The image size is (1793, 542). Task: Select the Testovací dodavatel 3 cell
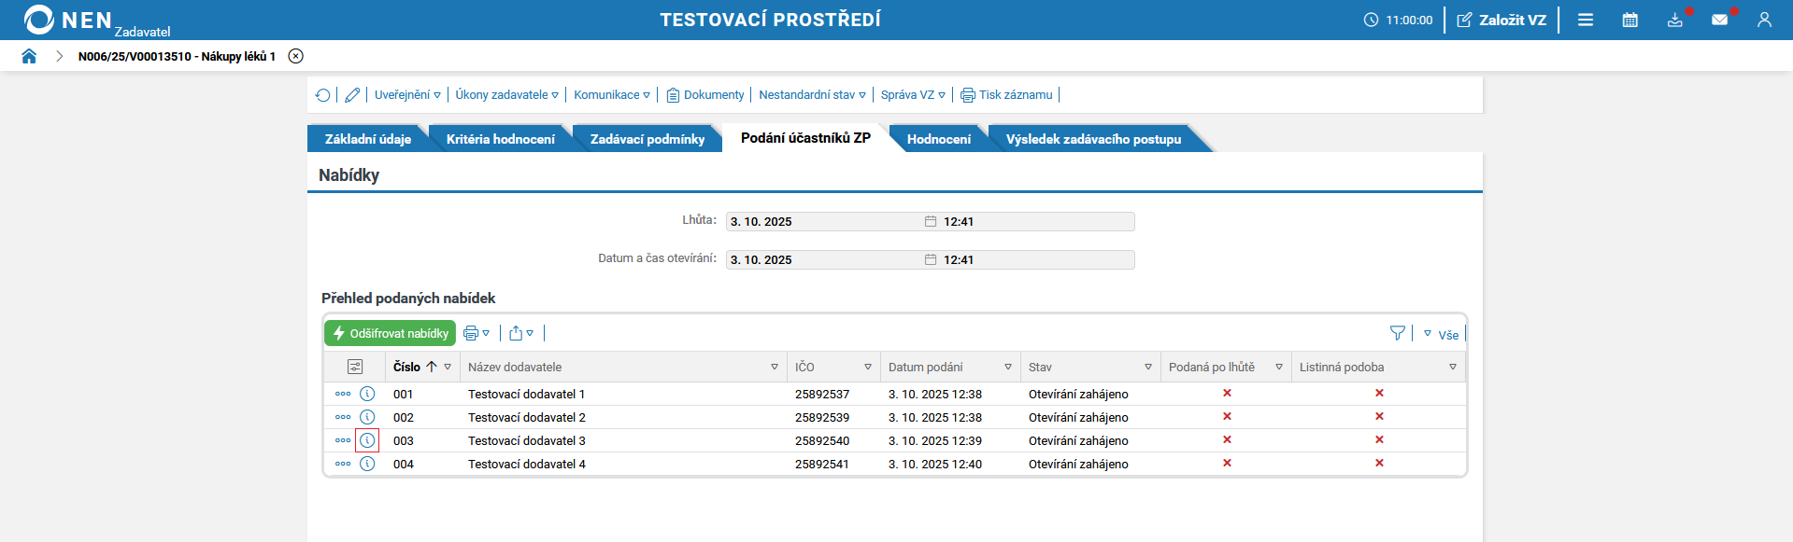[x=527, y=440]
